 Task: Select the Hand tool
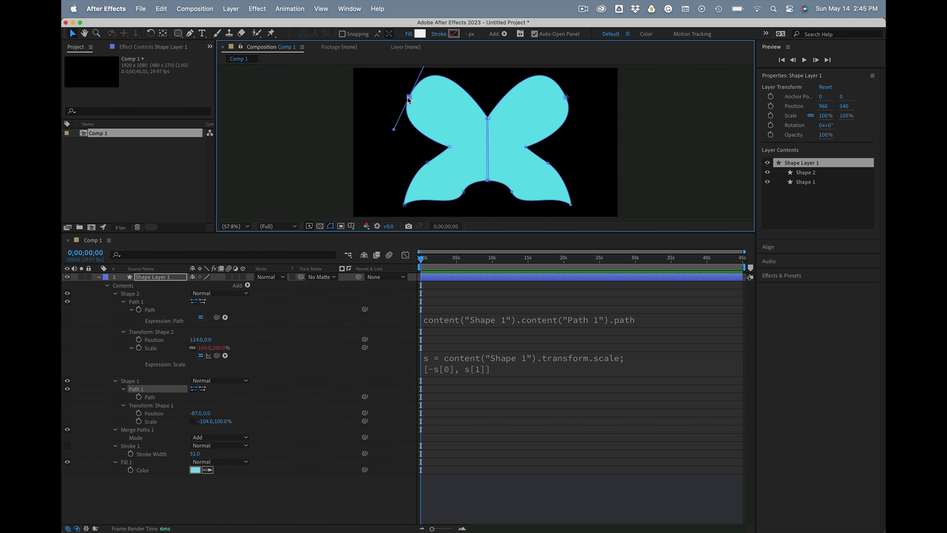84,33
